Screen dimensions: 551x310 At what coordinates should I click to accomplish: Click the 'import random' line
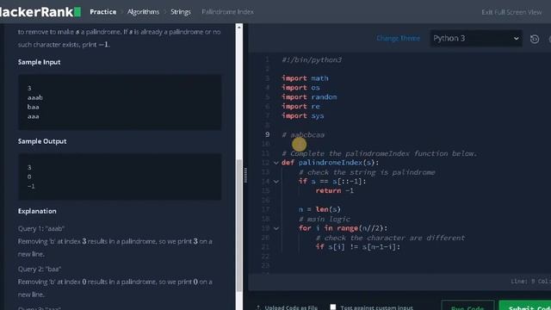[309, 97]
